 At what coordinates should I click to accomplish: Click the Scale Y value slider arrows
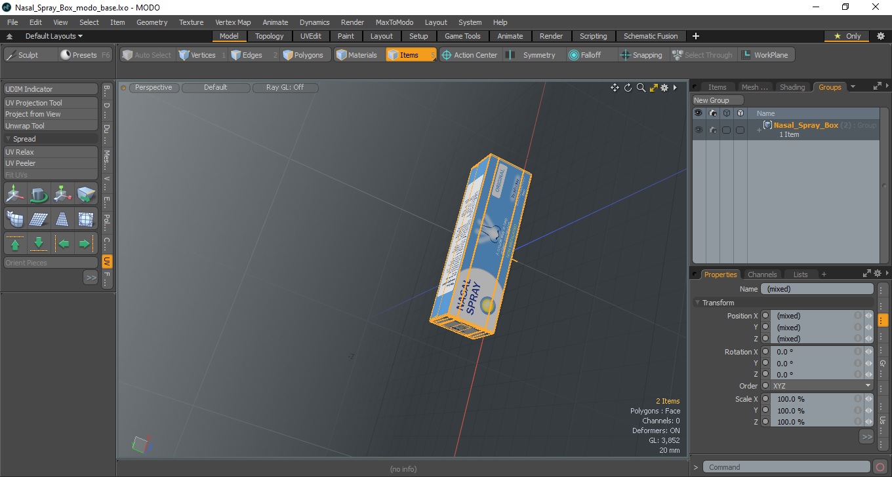(x=868, y=410)
